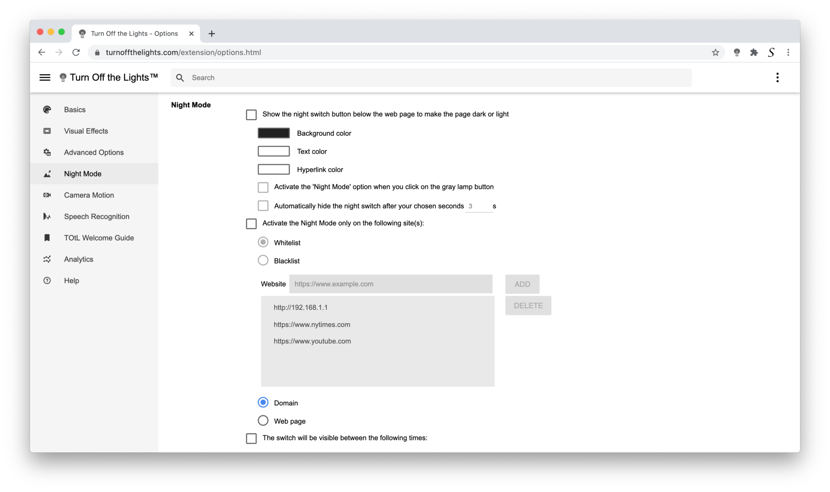Image resolution: width=830 pixels, height=492 pixels.
Task: Click the Turn Off the Lights lamp extension icon
Action: pos(736,52)
